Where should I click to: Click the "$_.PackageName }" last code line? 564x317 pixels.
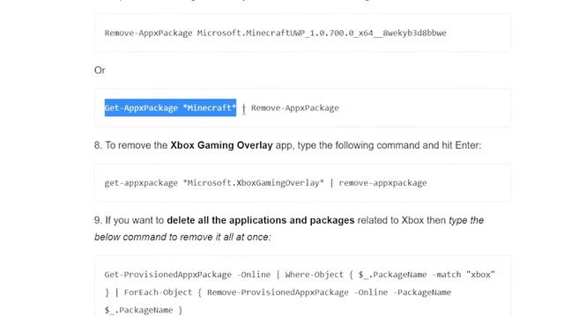(x=144, y=310)
